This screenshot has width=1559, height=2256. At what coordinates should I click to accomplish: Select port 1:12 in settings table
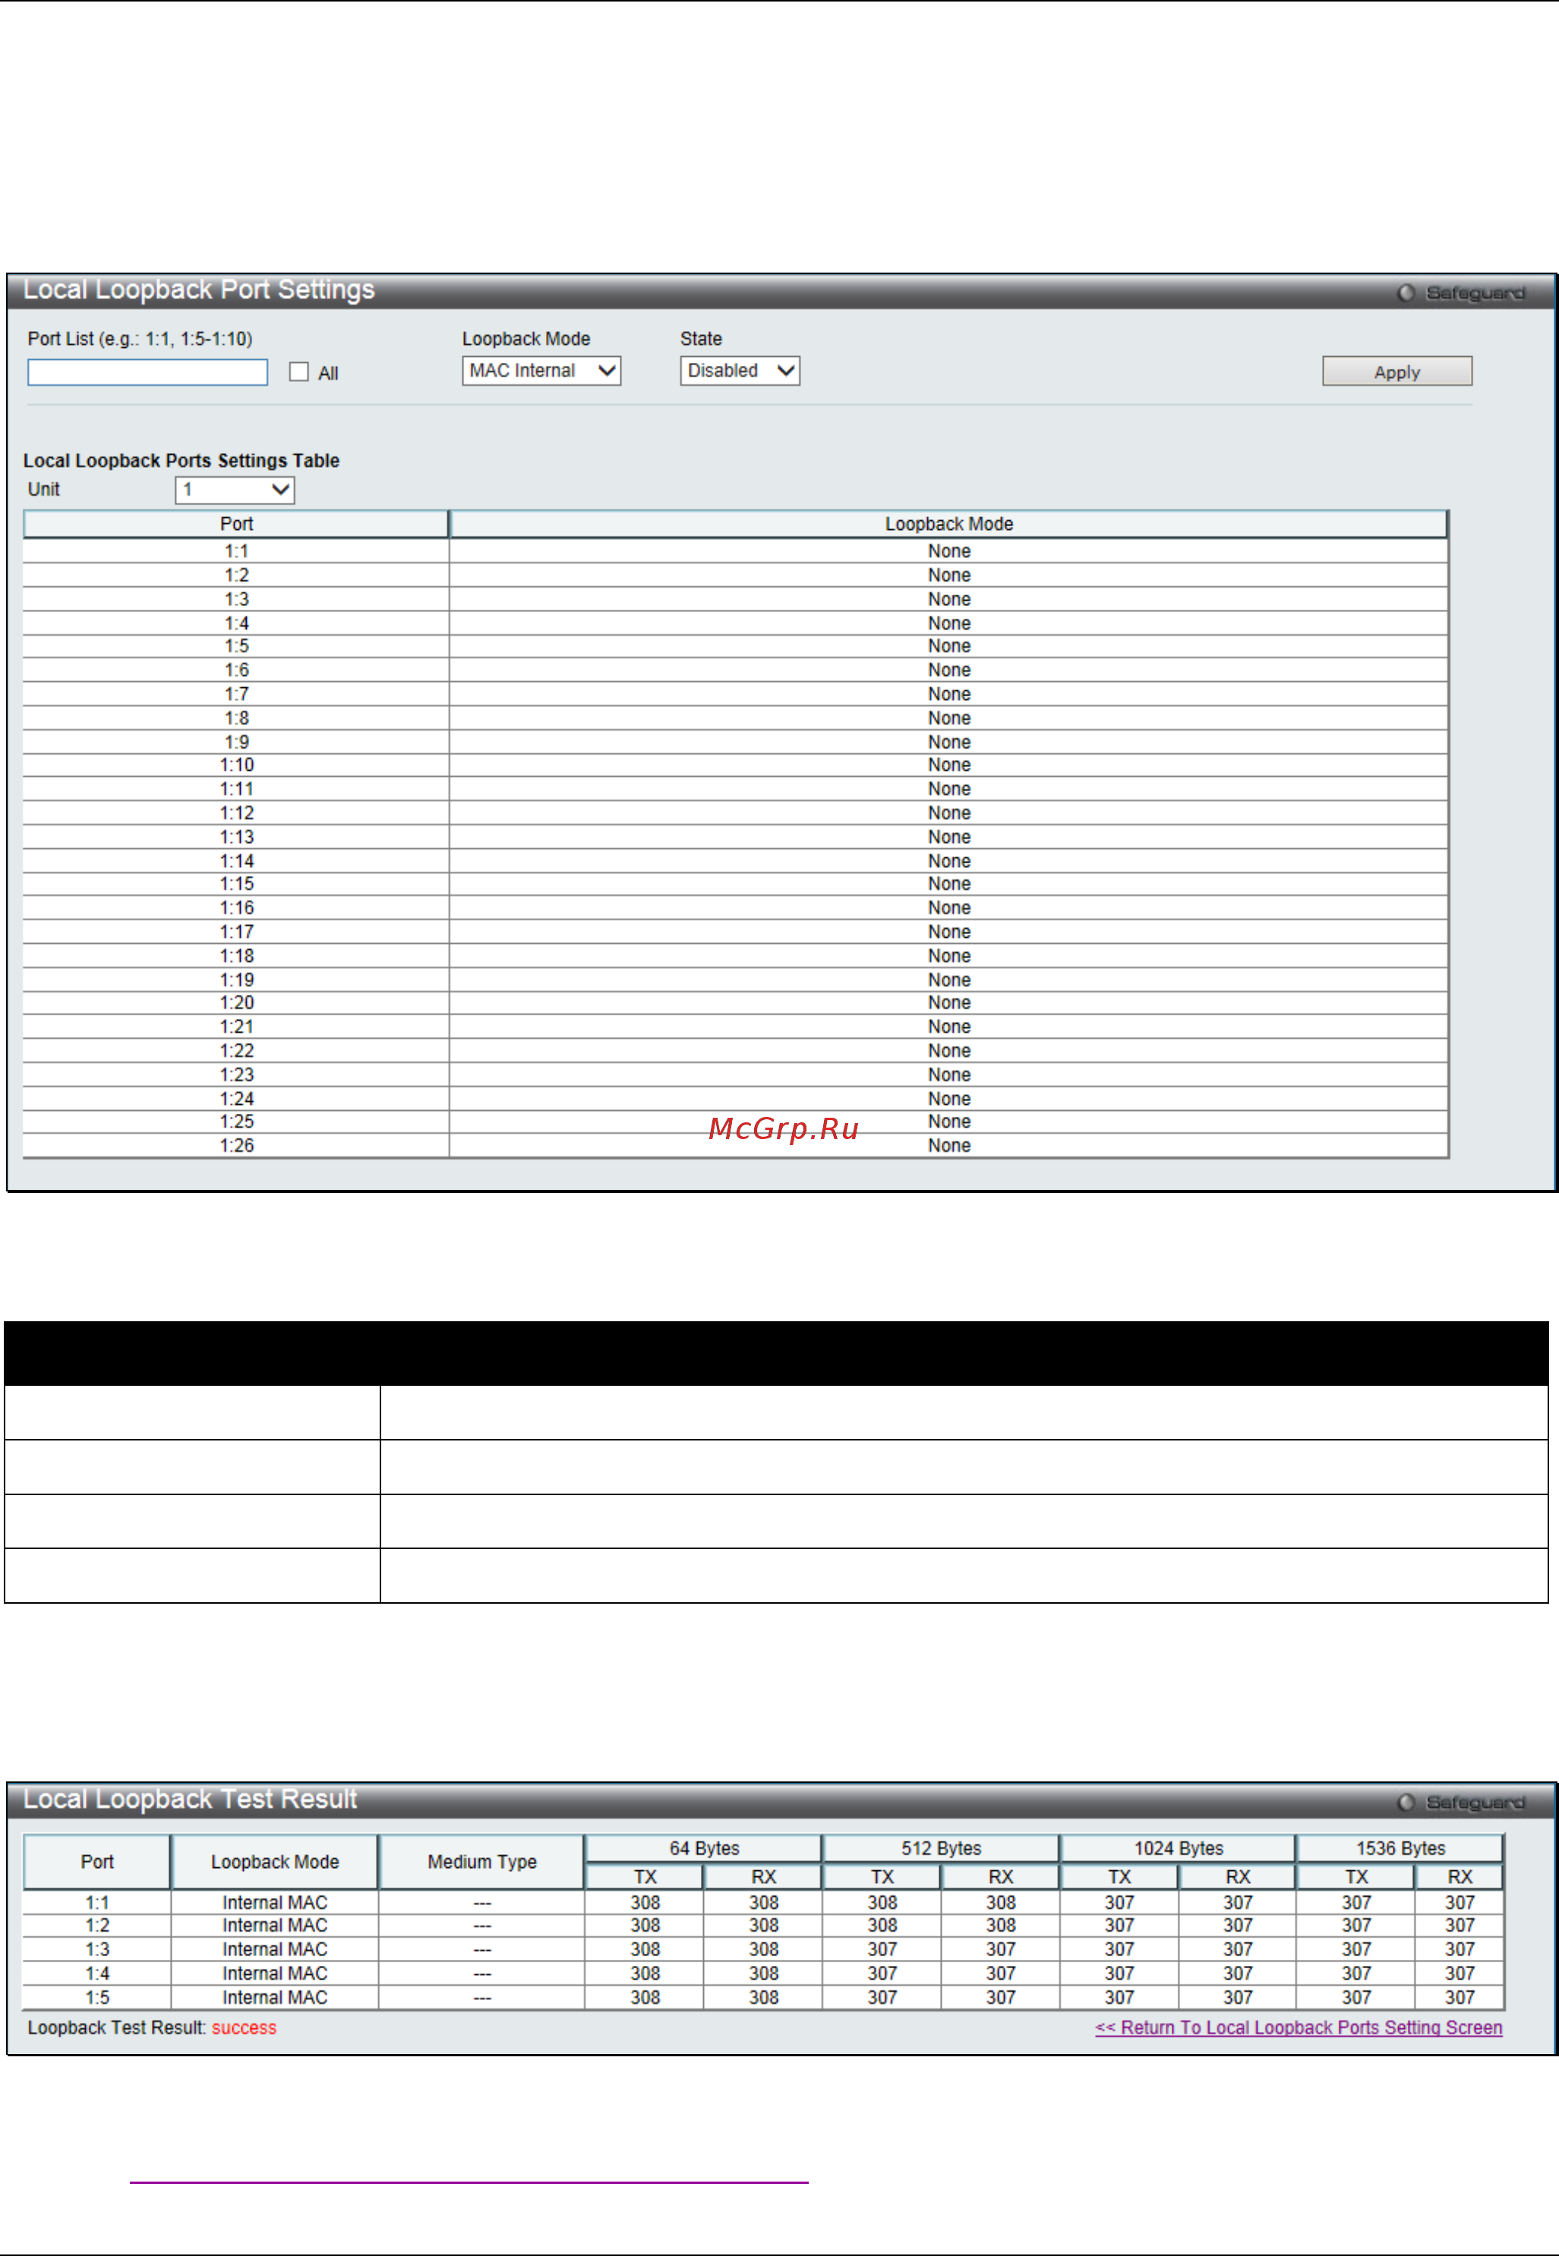pyautogui.click(x=236, y=812)
